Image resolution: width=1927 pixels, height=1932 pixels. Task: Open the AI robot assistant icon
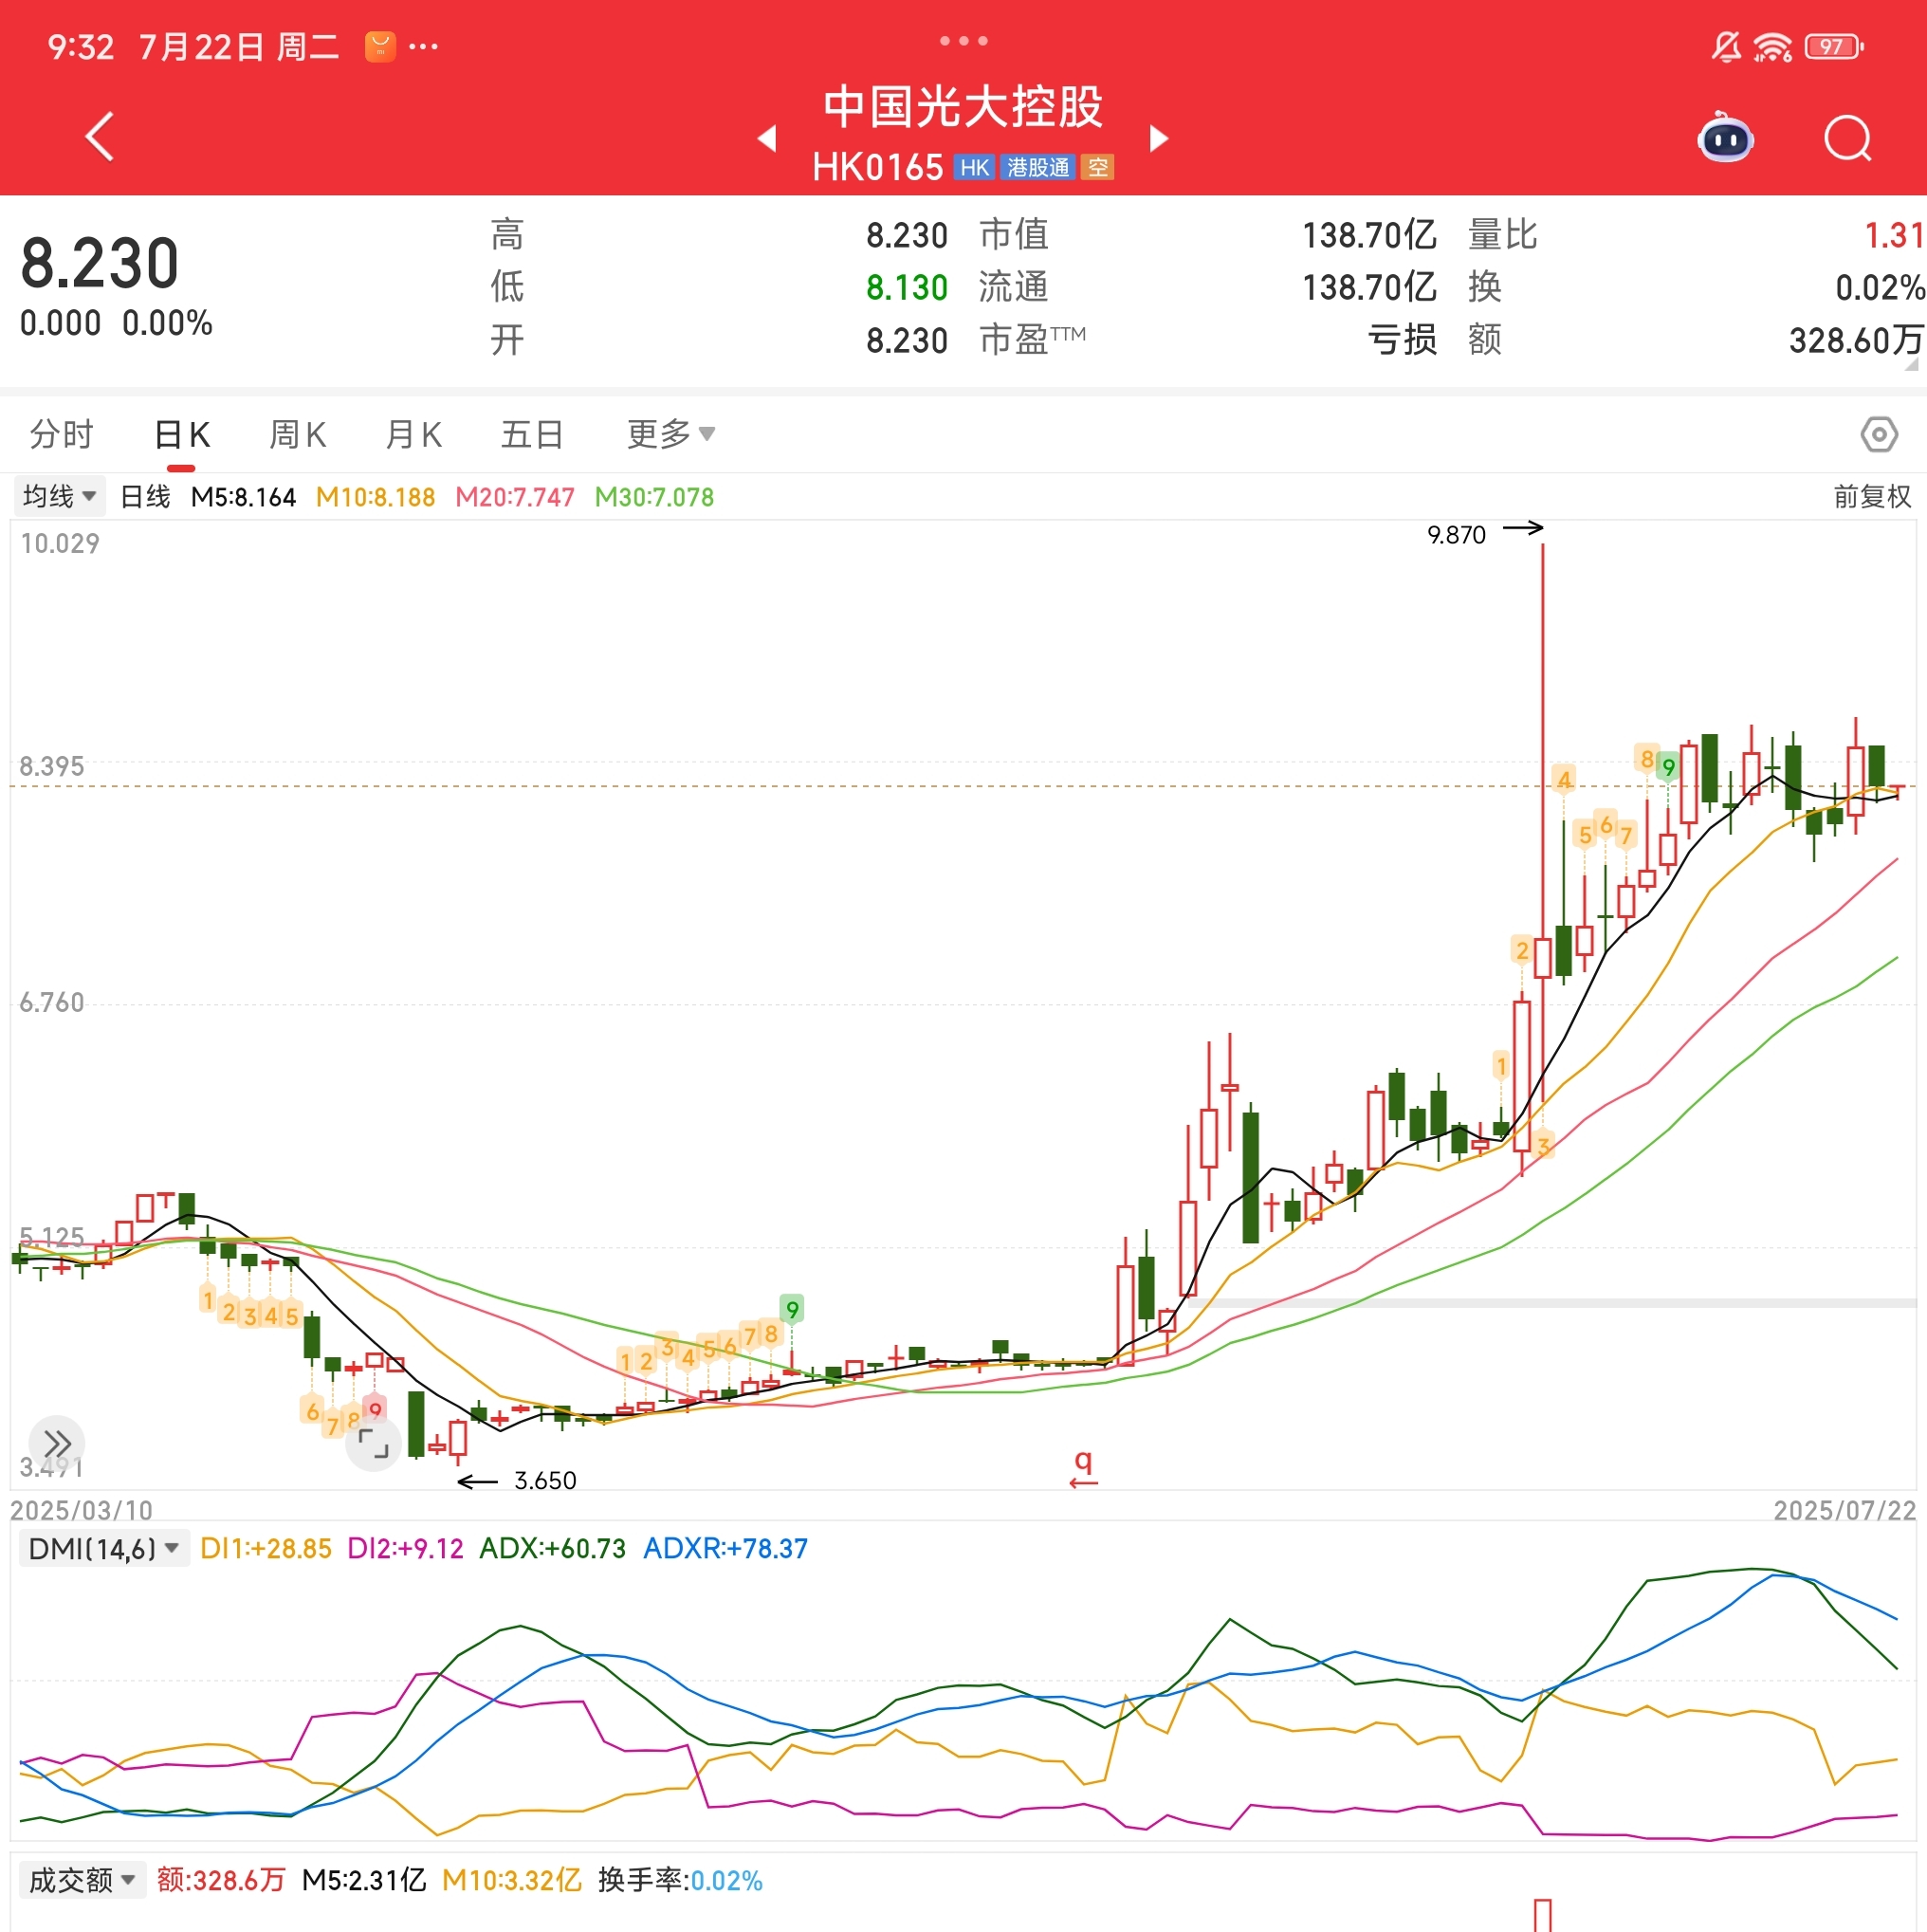[1725, 137]
